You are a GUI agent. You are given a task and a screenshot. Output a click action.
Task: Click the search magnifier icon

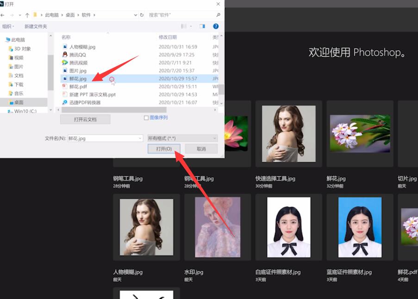(218, 15)
